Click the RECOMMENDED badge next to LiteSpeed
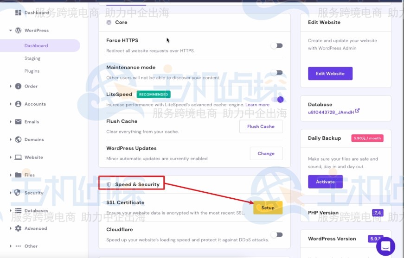Viewport: 404px width, 258px height. 154,94
